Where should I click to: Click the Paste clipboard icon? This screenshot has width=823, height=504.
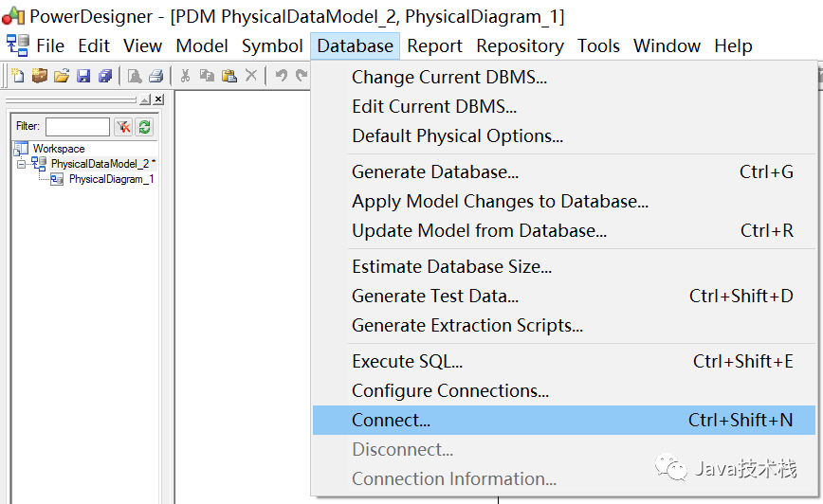tap(229, 76)
